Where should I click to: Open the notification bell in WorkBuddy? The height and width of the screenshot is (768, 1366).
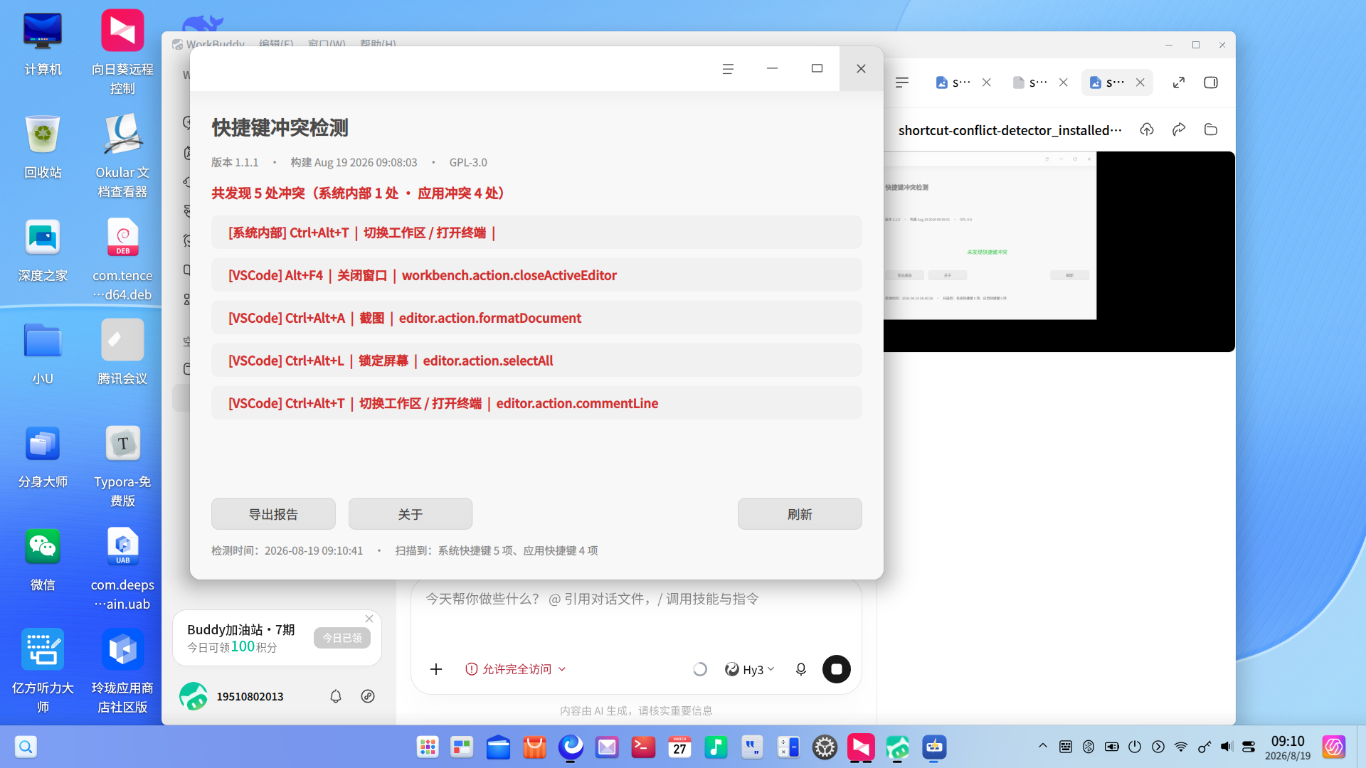[x=336, y=696]
